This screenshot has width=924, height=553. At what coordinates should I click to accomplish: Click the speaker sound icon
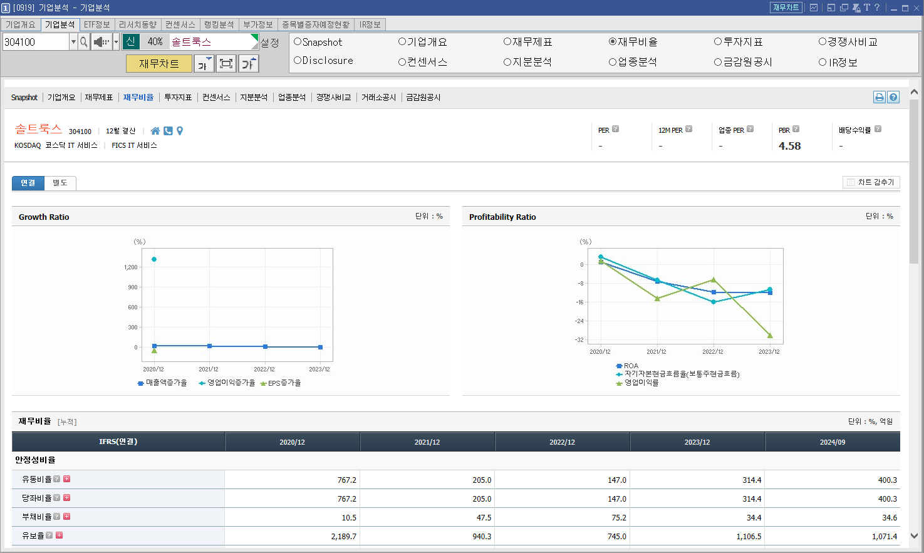pos(101,42)
